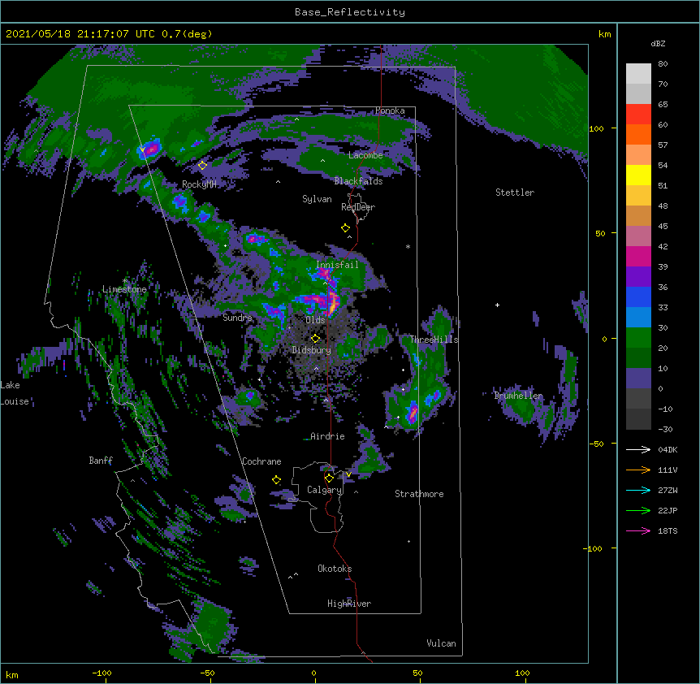
Task: Click the Sundre city label
Action: (237, 318)
